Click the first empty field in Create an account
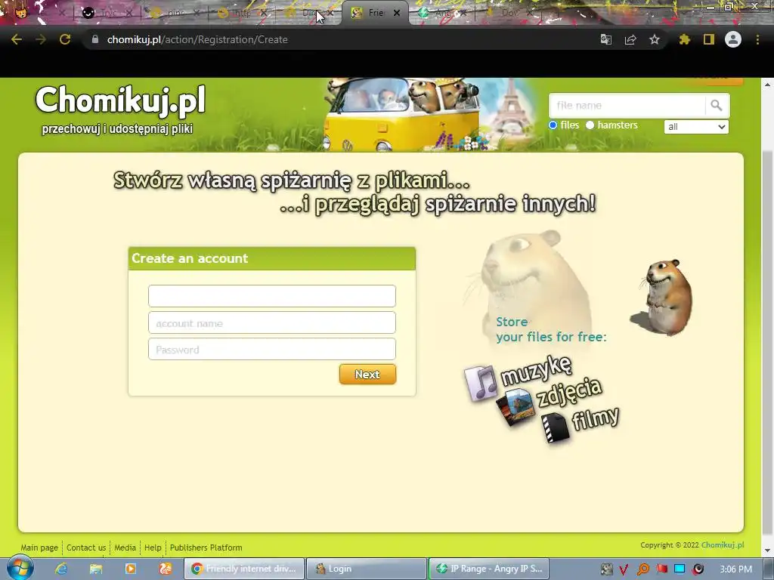This screenshot has height=580, width=774. (x=272, y=296)
